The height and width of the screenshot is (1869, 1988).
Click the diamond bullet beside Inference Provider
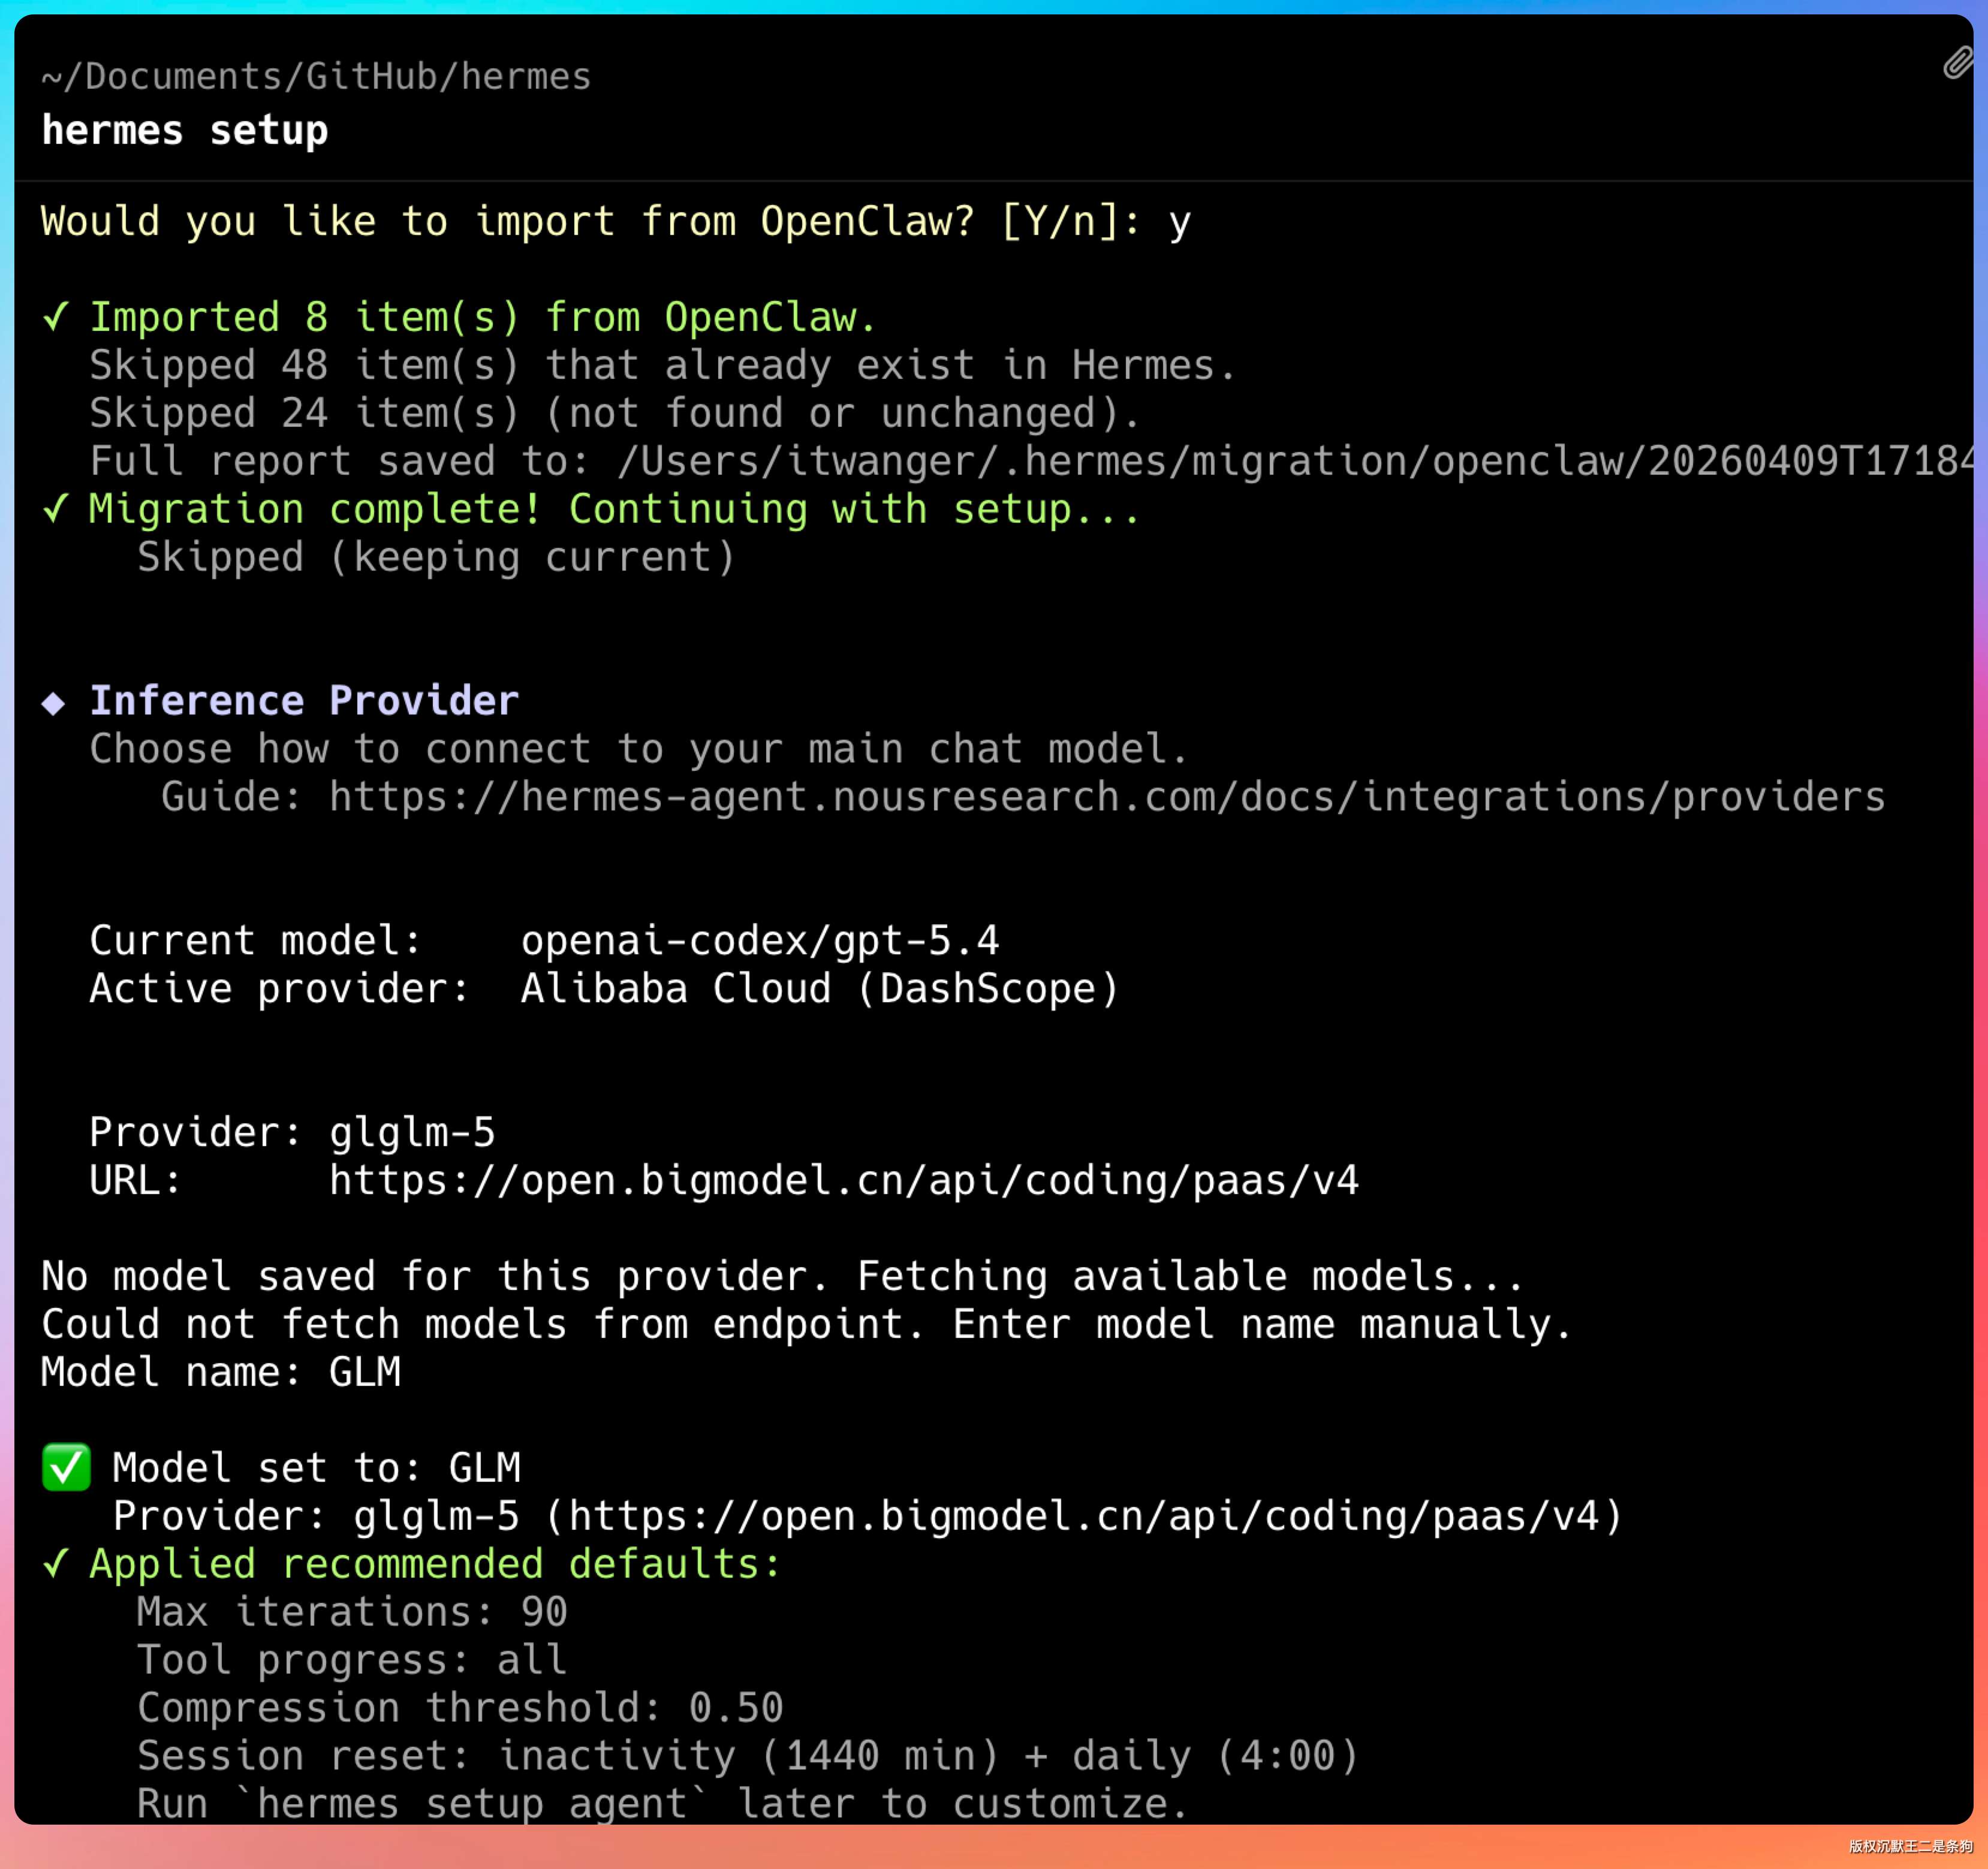[x=54, y=703]
